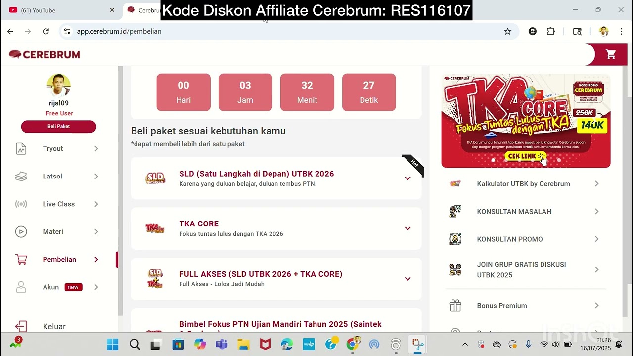Click the Live Class broadcast icon
Image resolution: width=633 pixels, height=356 pixels.
point(21,204)
